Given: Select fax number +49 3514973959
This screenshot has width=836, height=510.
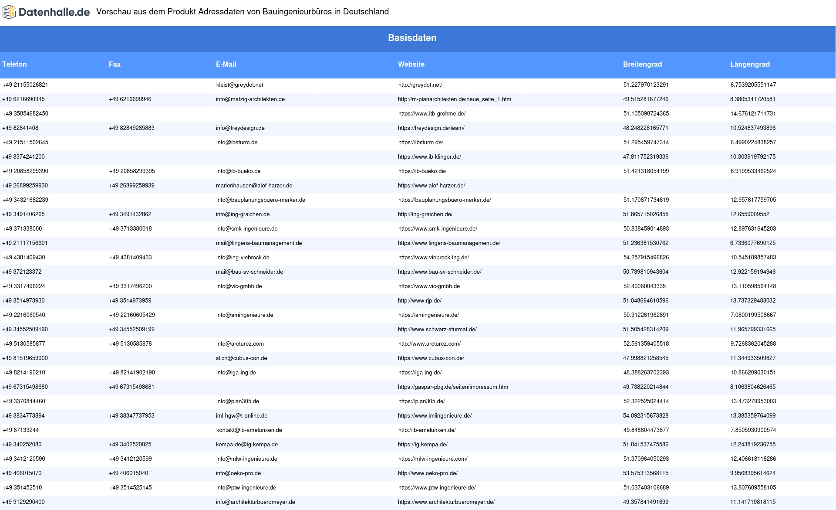Looking at the screenshot, I should pyautogui.click(x=130, y=301).
